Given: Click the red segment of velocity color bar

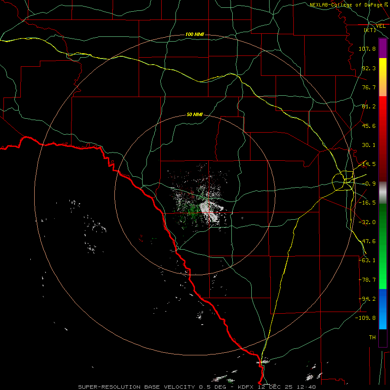Looking at the screenshot, I should coord(383,139).
